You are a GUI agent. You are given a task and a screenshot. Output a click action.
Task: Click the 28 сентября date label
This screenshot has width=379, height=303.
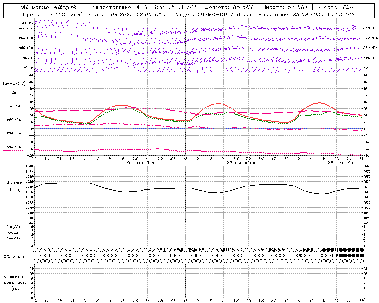[341, 163]
